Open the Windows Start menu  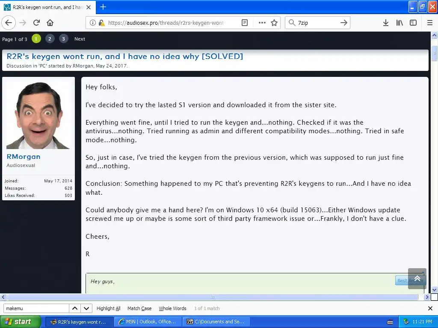[21, 322]
